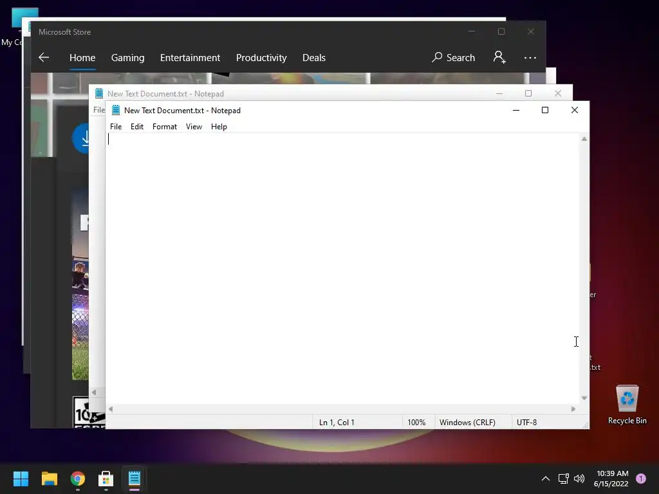
Task: Go back in Microsoft Store
Action: (44, 57)
